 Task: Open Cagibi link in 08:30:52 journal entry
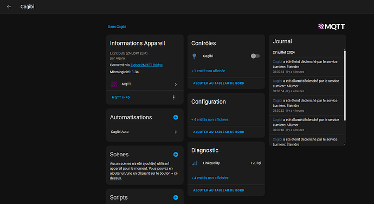point(277,100)
